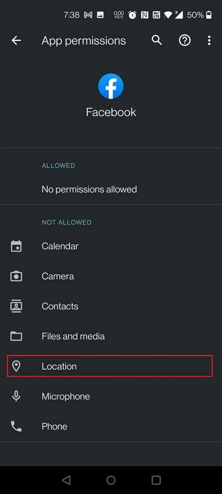Open the Microphone permission entry
Screen dimensions: 222x494
[x=111, y=396]
